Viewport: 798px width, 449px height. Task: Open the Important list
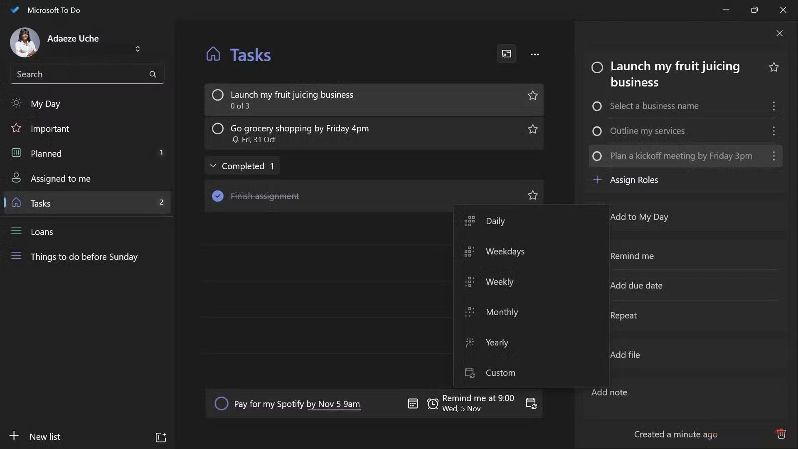coord(49,129)
